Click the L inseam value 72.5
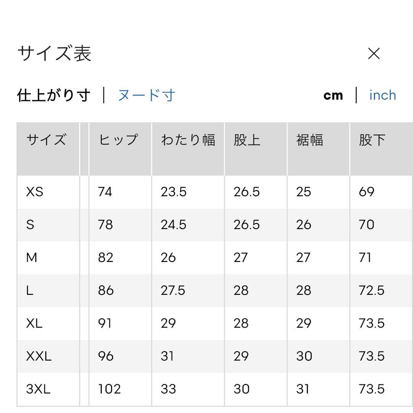 pyautogui.click(x=371, y=291)
